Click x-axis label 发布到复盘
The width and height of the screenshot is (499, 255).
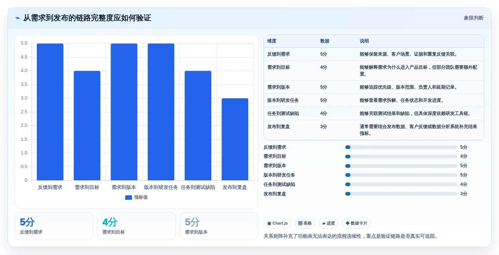pos(235,187)
